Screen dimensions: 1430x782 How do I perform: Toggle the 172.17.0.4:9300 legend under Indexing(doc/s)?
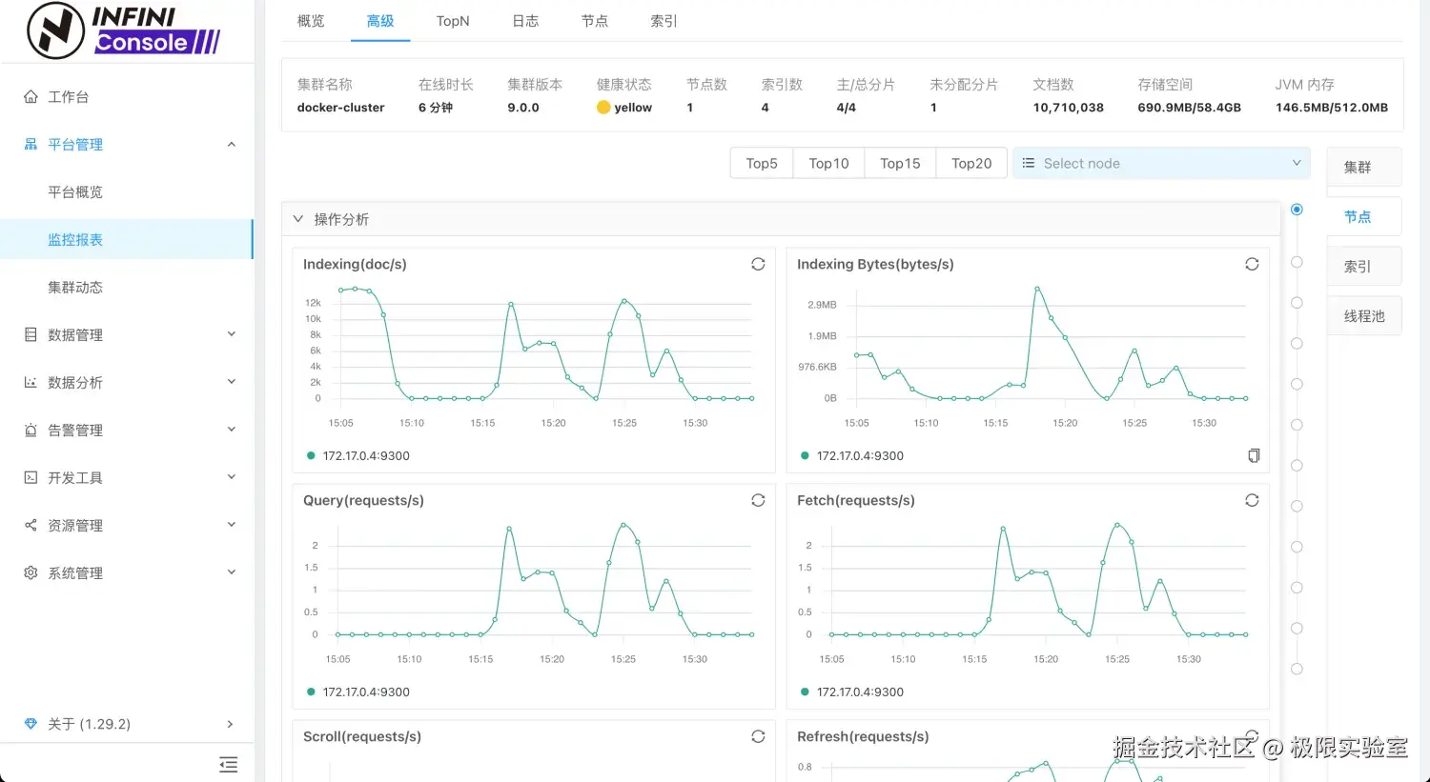pos(358,455)
